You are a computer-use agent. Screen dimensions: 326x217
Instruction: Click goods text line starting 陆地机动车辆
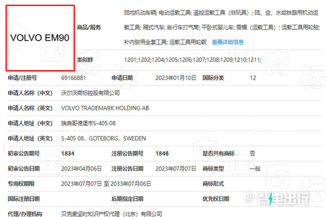[x=221, y=13]
